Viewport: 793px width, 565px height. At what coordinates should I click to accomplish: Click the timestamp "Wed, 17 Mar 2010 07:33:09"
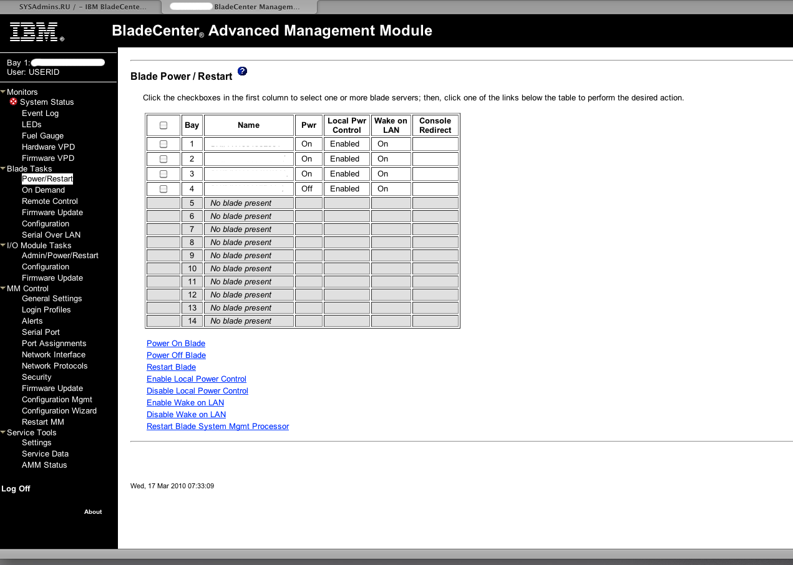click(172, 486)
